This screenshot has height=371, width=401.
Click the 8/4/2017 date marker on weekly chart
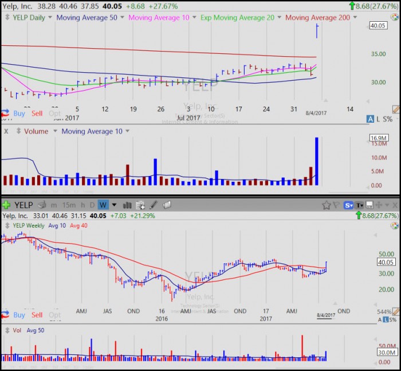coord(326,315)
